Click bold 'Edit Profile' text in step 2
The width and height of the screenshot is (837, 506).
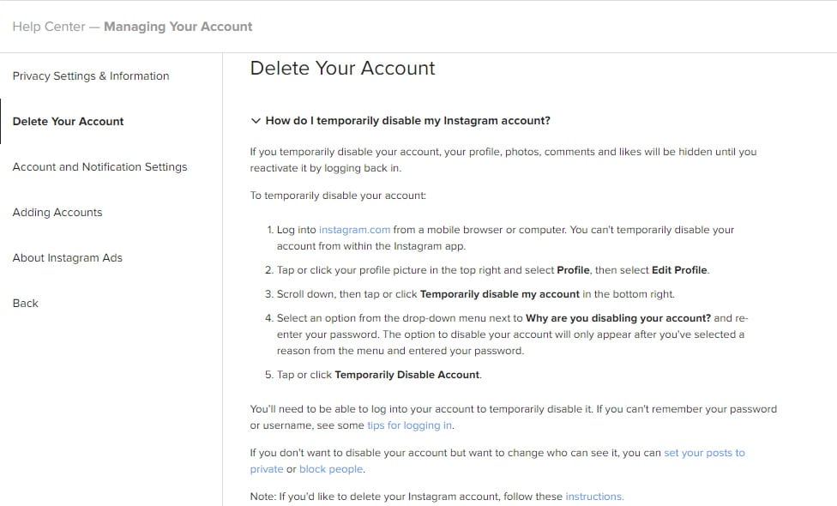(x=680, y=270)
